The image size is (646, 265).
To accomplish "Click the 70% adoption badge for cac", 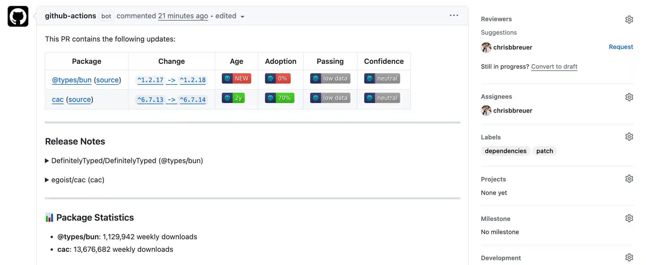I will point(279,98).
